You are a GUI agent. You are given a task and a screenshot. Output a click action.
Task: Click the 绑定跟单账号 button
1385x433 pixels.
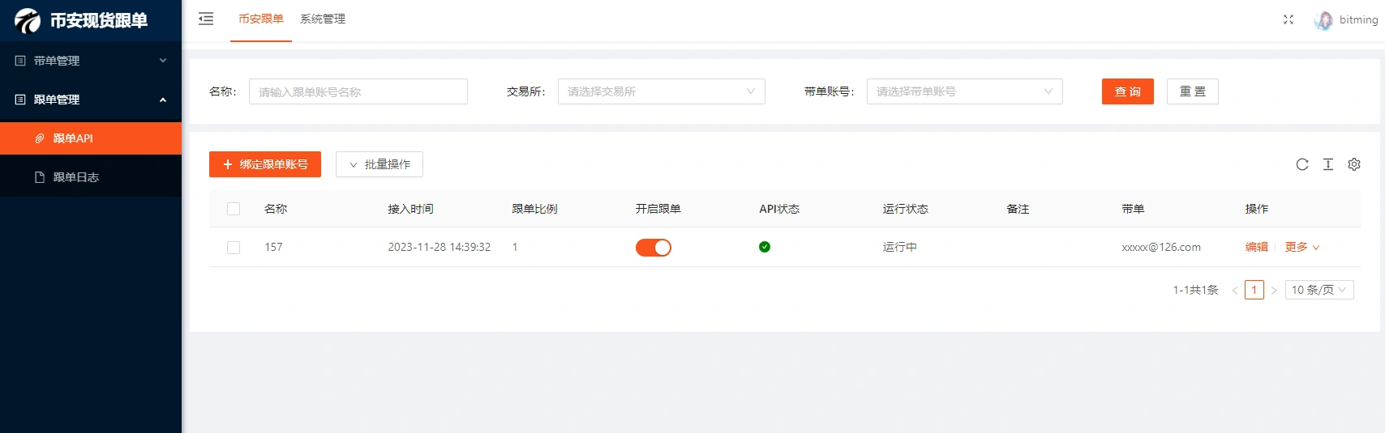tap(265, 164)
